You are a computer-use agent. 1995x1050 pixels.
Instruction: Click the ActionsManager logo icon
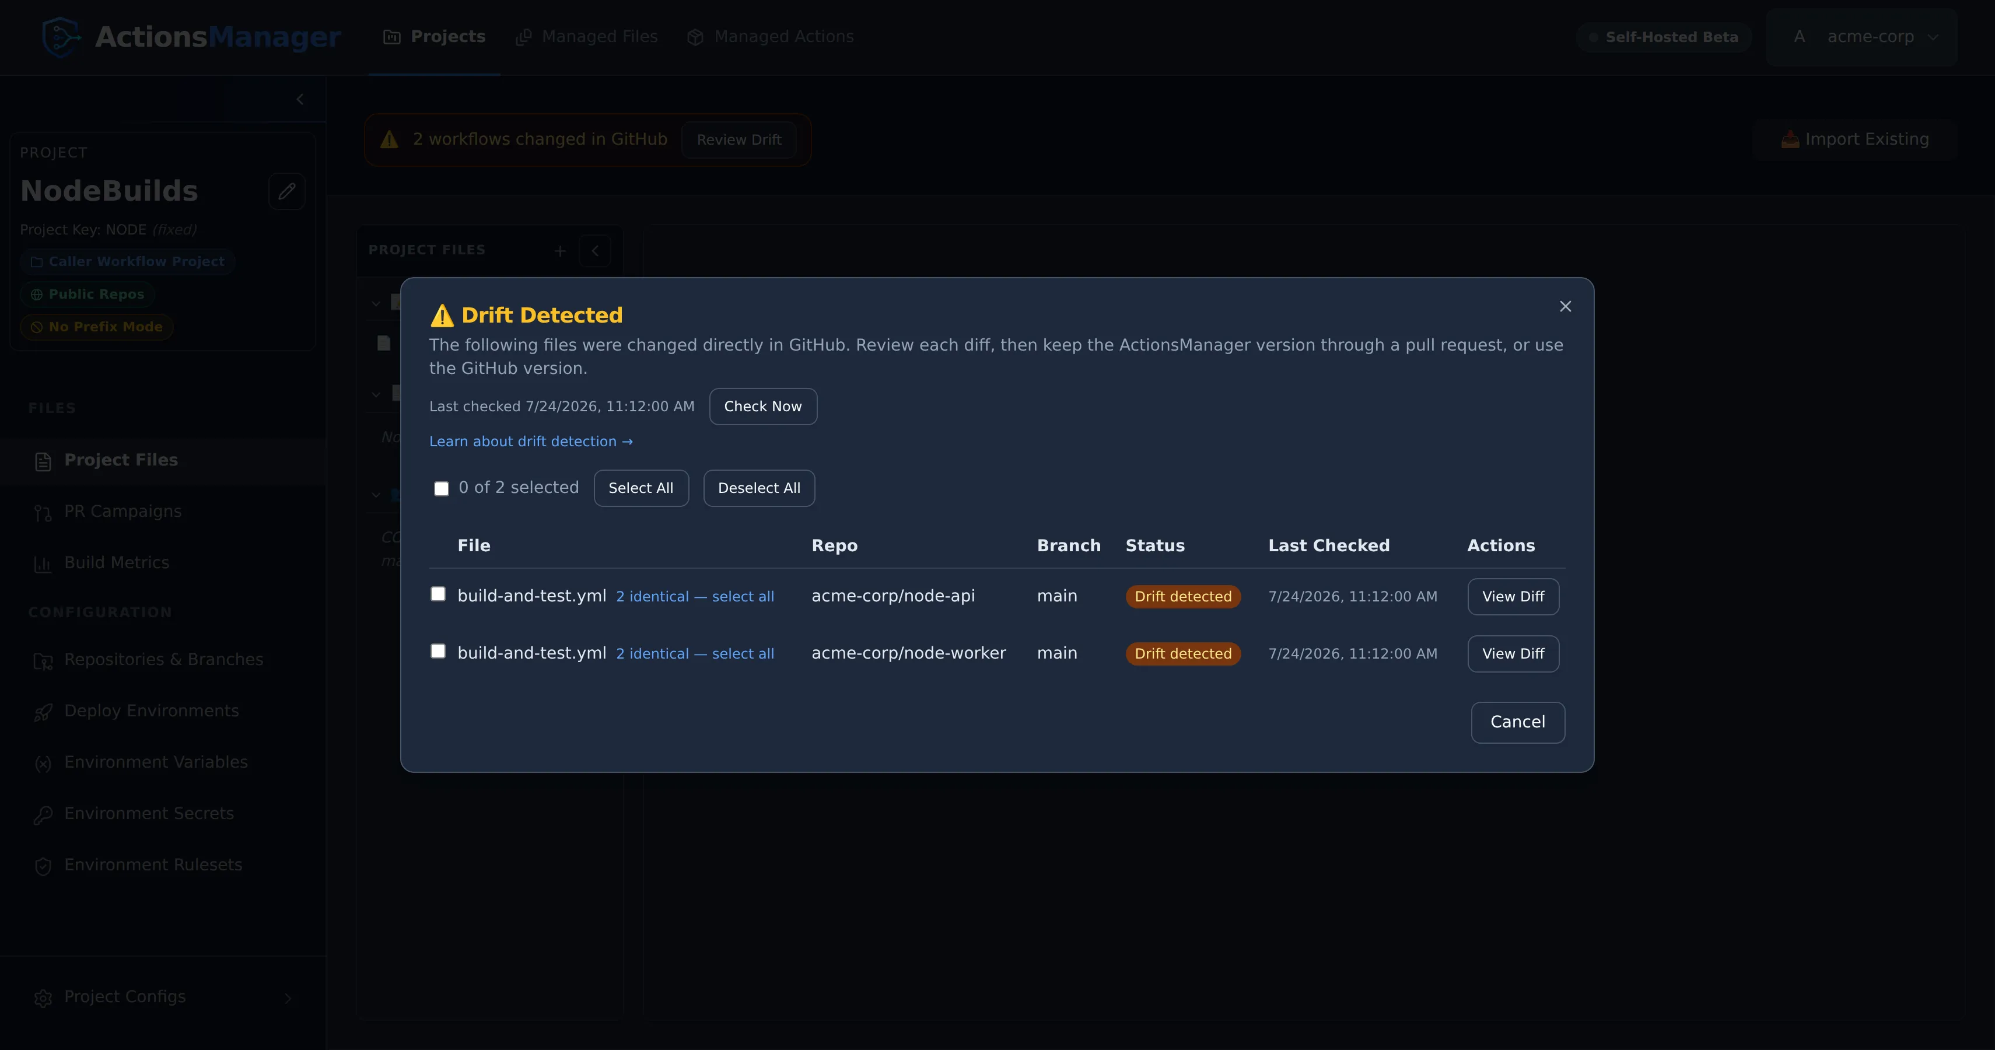click(61, 36)
